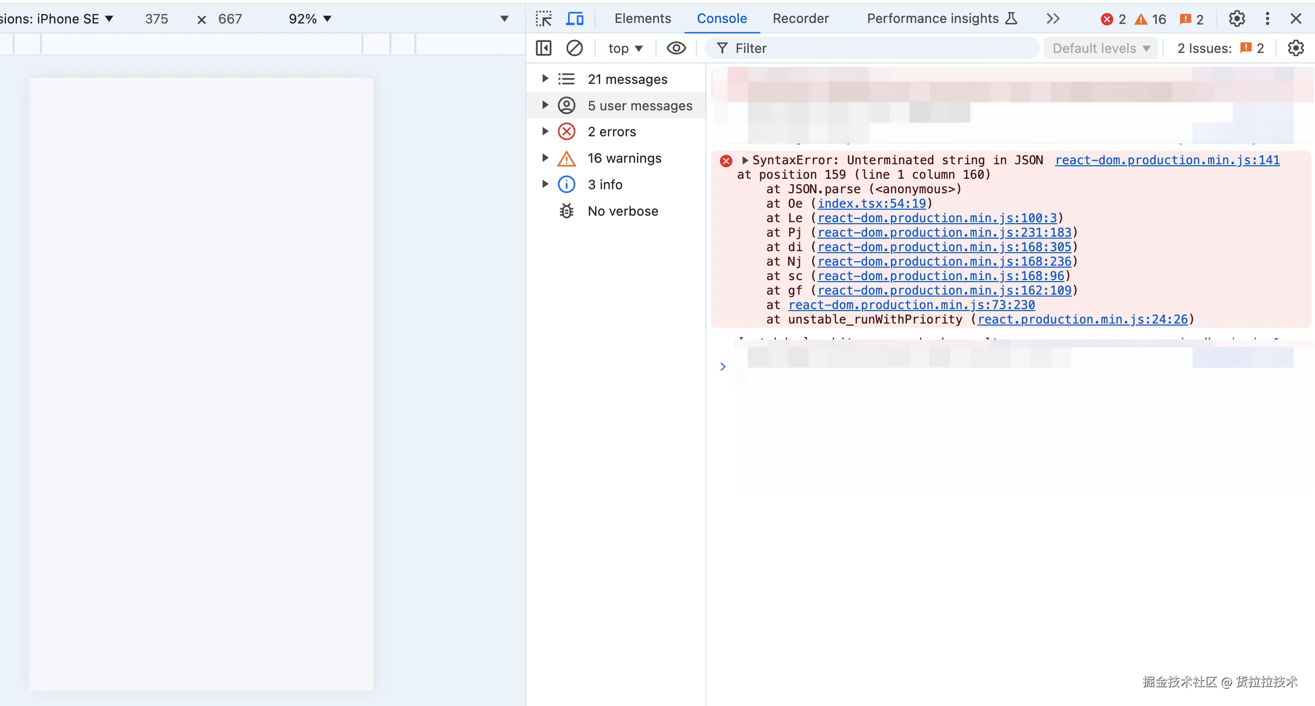Screen dimensions: 1315x706
Task: Open the Default levels dropdown
Action: coord(1101,48)
